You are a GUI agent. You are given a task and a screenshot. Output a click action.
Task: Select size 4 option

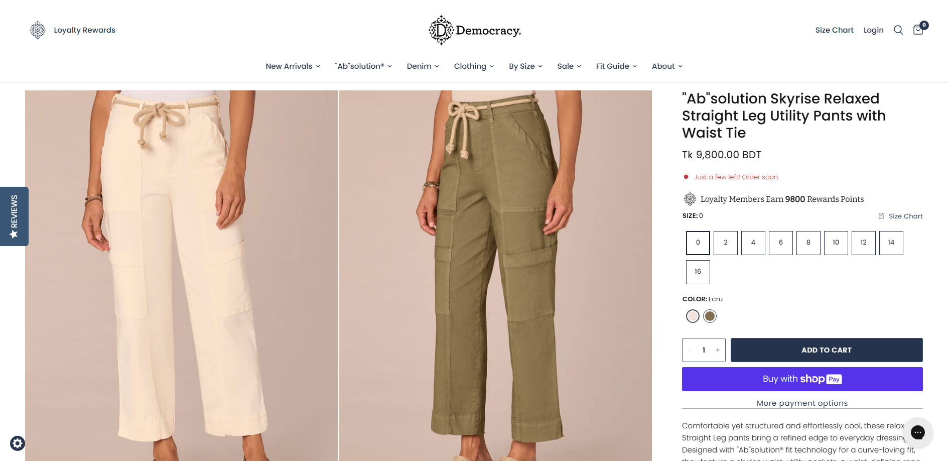[x=753, y=243]
